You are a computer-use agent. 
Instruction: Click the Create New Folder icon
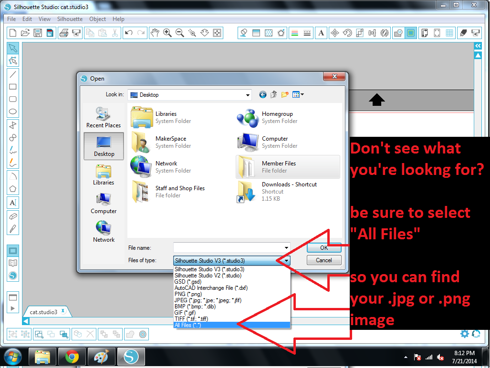(285, 94)
